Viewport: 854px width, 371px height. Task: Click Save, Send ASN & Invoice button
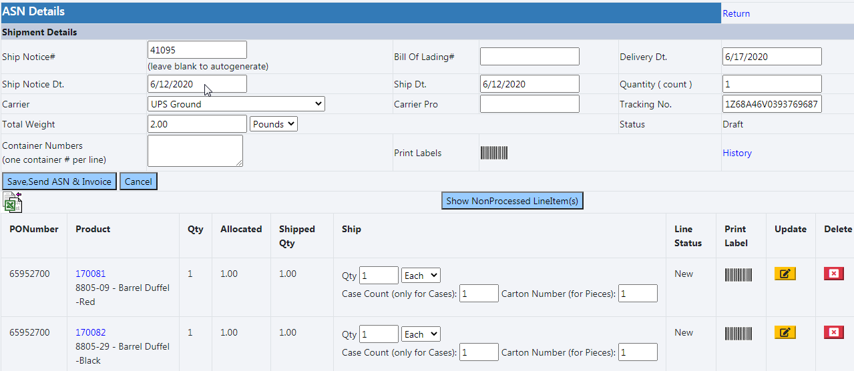[59, 181]
